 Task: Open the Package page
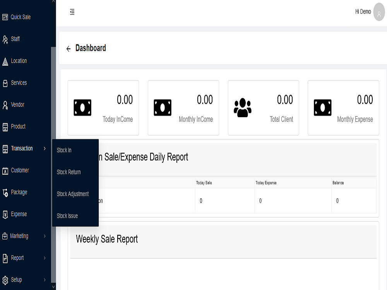point(19,192)
